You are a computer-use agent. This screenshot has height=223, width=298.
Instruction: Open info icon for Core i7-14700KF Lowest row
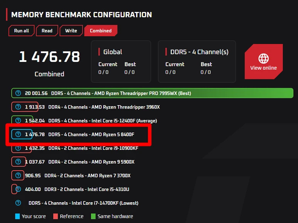coord(18,203)
